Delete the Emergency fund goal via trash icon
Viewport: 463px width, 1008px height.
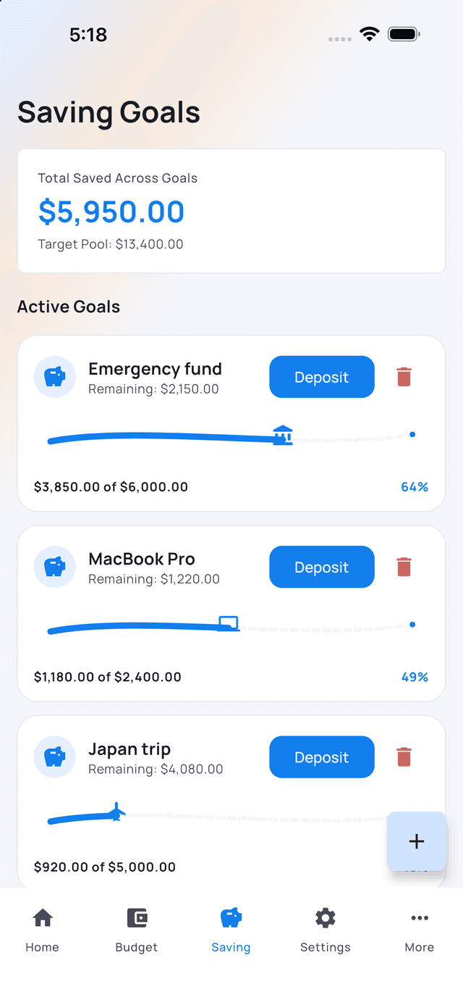click(404, 377)
